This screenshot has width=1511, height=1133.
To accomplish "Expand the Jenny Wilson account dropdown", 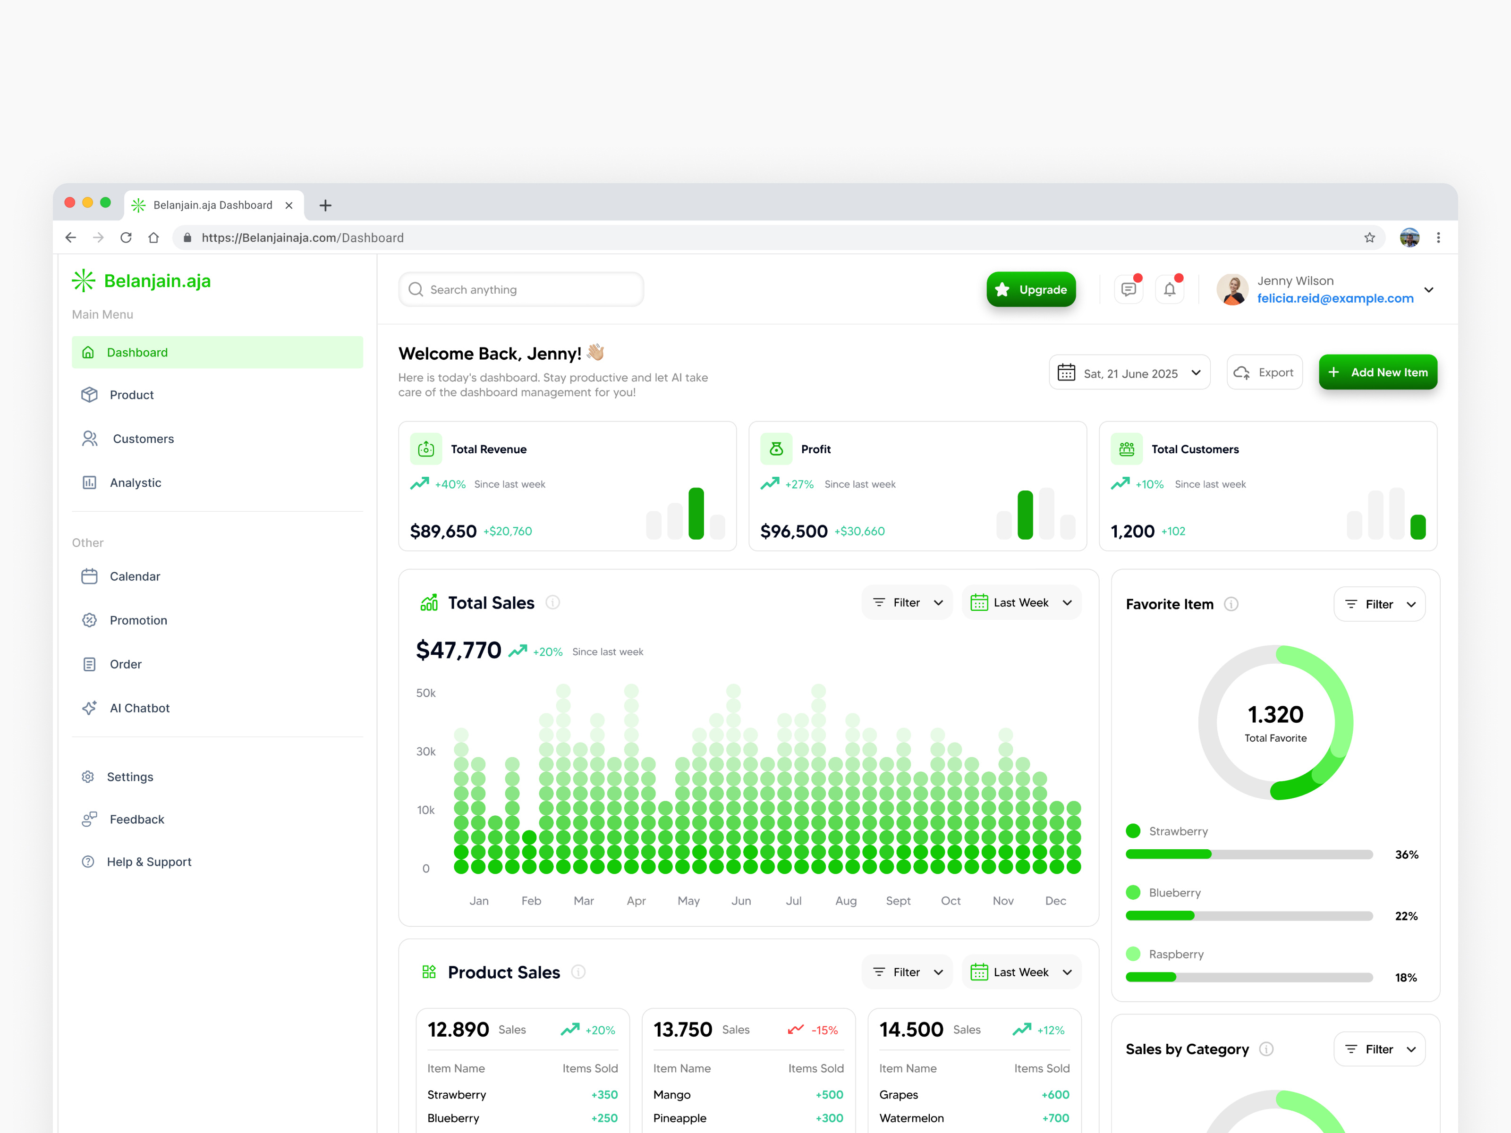I will click(1428, 289).
